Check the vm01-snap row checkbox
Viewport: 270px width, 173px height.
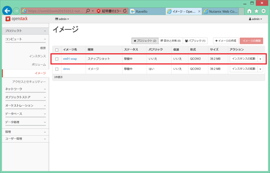coord(57,59)
